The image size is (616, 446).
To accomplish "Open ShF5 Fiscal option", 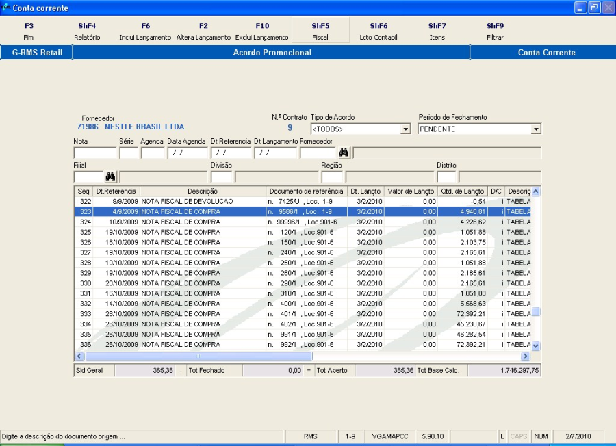I will pyautogui.click(x=320, y=31).
